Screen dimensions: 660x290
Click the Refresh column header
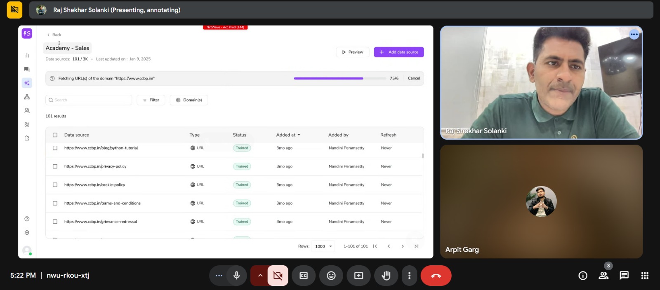[x=388, y=135]
